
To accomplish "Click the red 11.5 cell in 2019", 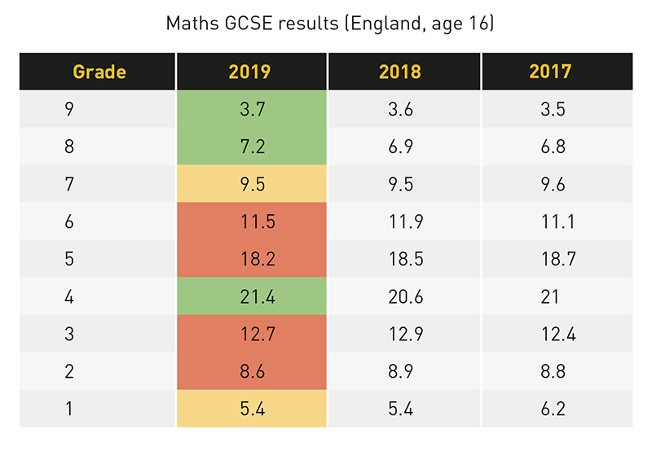I will coord(252,221).
